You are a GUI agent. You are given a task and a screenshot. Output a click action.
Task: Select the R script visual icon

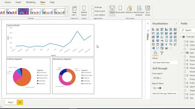pos(166,45)
